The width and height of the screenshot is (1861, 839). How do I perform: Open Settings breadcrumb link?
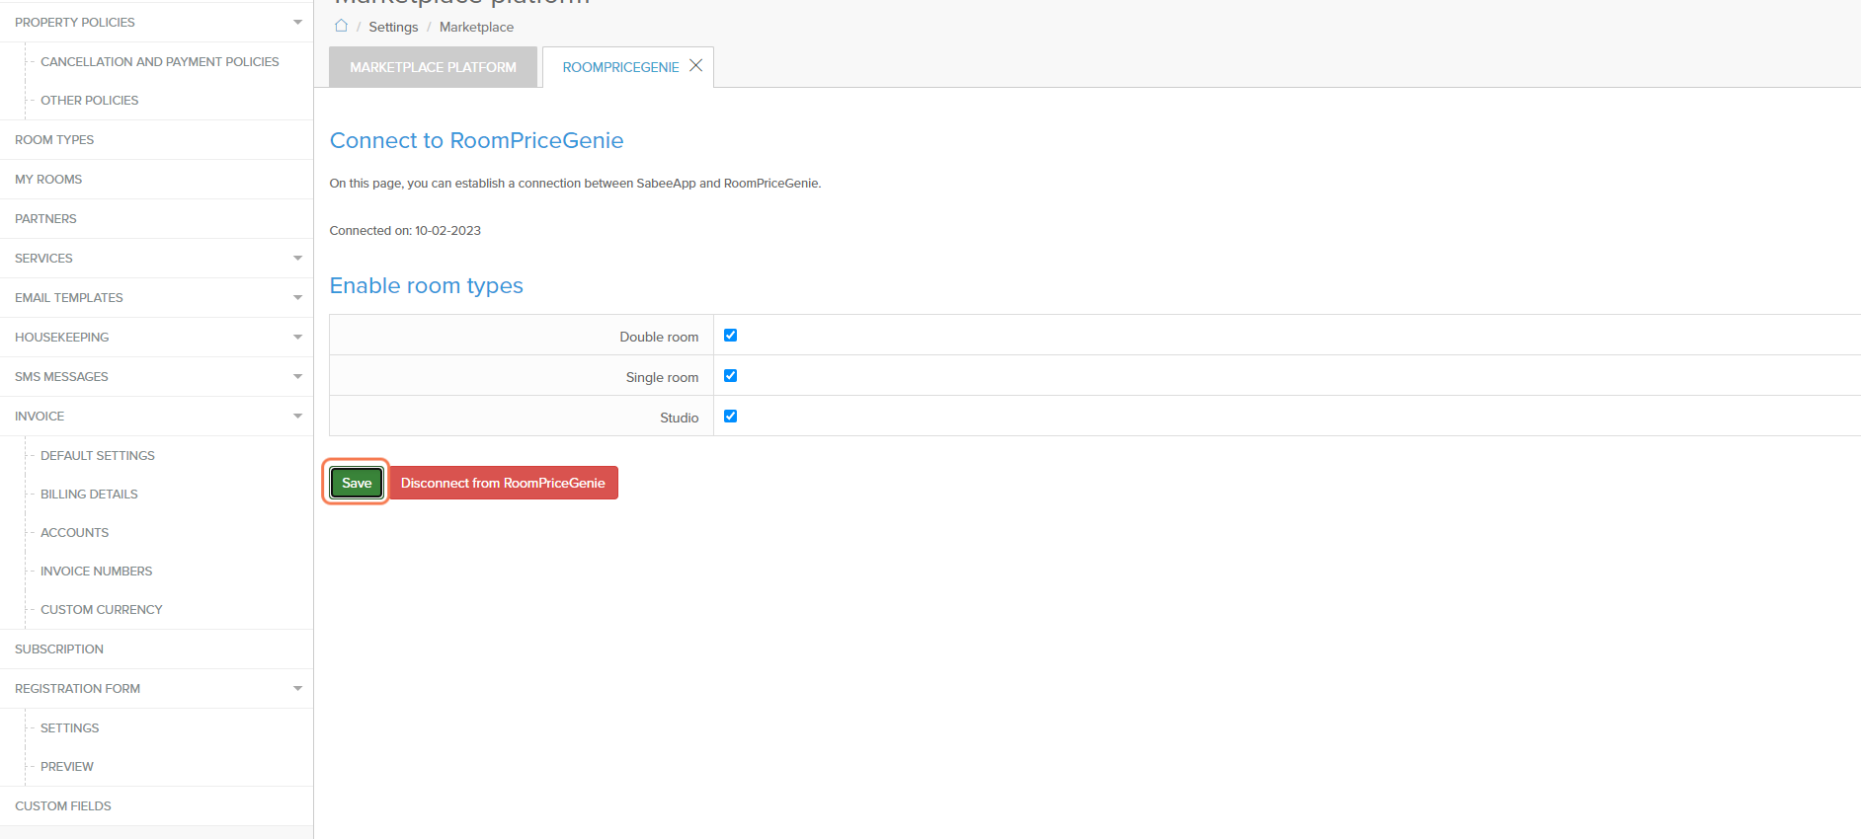[x=393, y=27]
